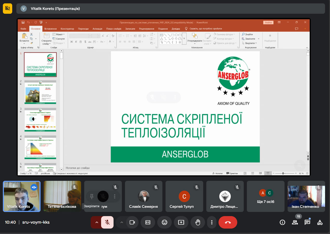The width and height of the screenshot is (330, 234).
Task: Expand the shapes gallery more arrow
Action: click(x=184, y=39)
